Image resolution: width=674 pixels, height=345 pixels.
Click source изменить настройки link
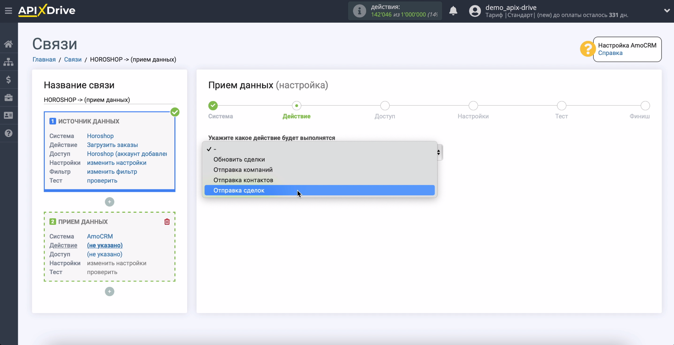tap(116, 163)
